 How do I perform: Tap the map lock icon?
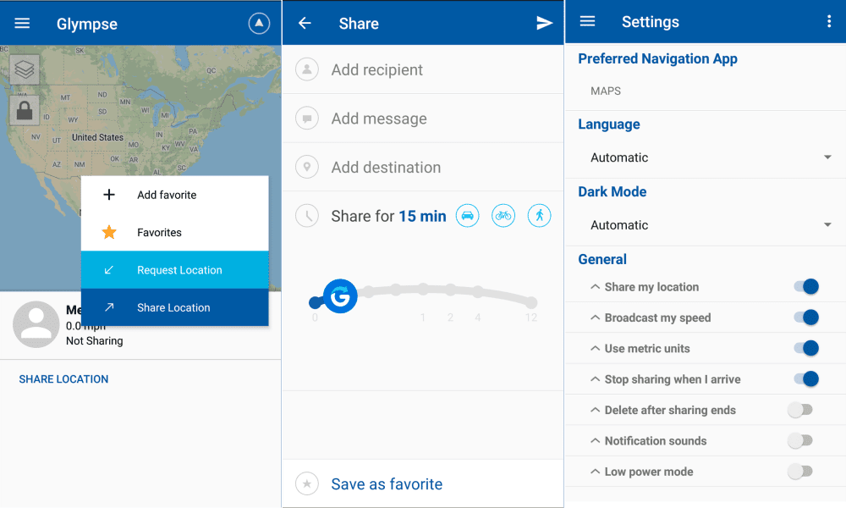pyautogui.click(x=25, y=110)
